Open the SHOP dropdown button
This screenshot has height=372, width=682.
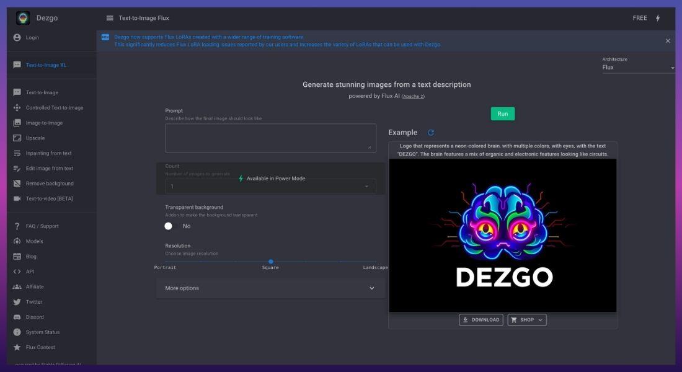[527, 320]
